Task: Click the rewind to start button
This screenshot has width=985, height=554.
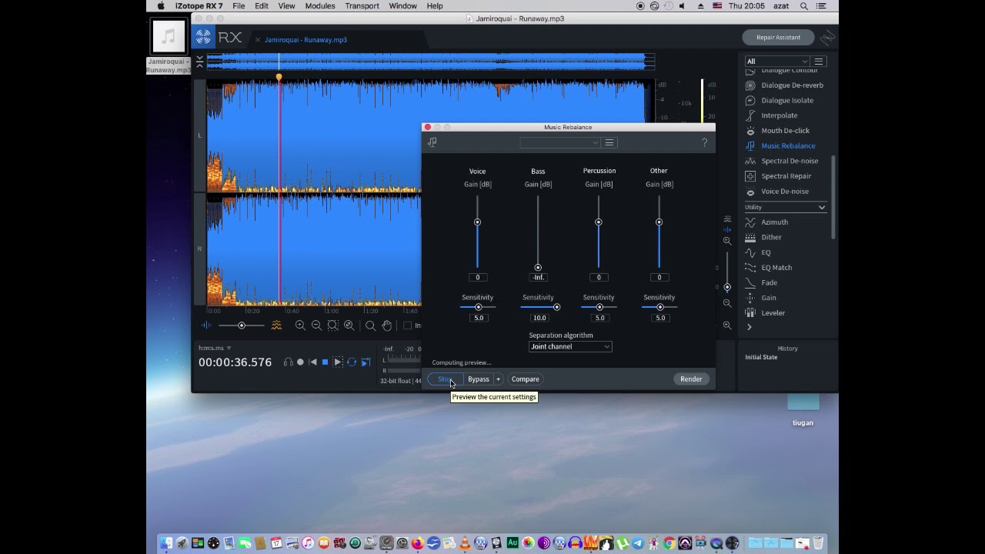Action: click(312, 362)
